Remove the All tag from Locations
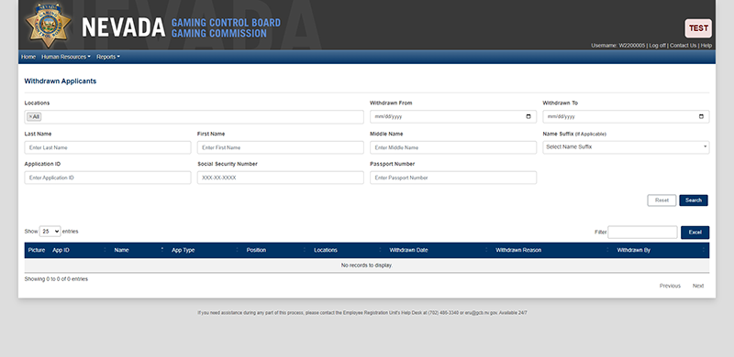The image size is (734, 357). click(30, 117)
